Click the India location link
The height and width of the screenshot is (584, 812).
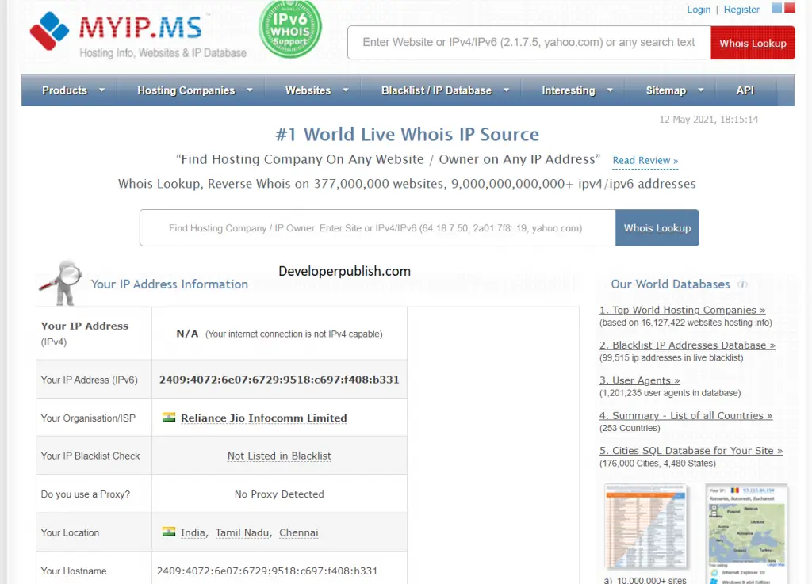(193, 532)
